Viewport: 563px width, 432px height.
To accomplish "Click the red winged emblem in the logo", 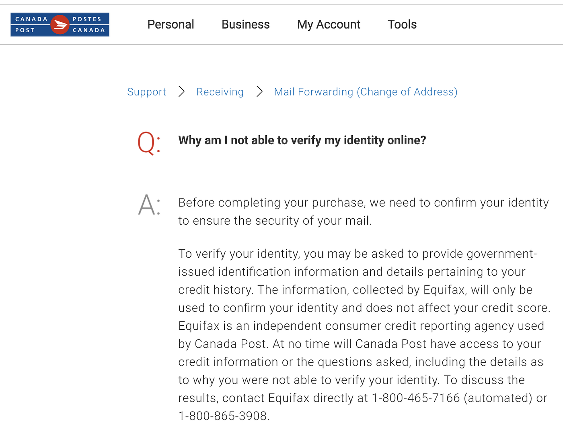I will coord(60,25).
